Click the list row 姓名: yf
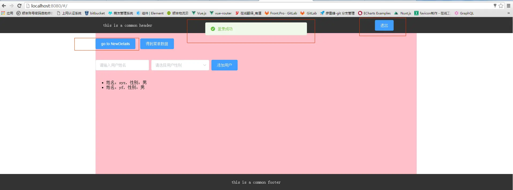Screen dimensions: 513x190 tap(125, 87)
